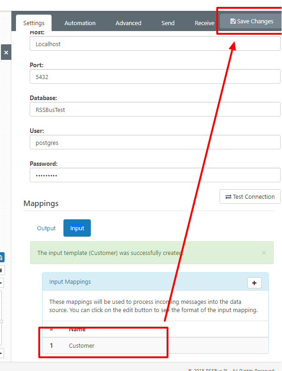
Task: Go to the Receive tab
Action: coord(204,23)
